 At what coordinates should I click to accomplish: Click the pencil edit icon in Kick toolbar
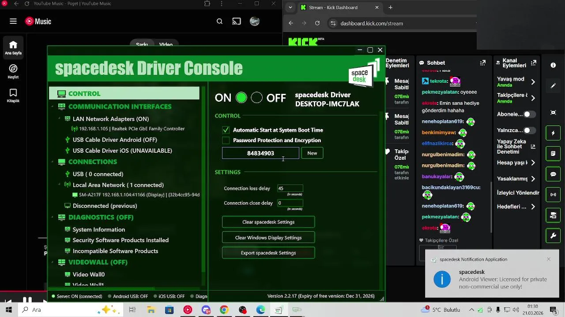tap(553, 86)
